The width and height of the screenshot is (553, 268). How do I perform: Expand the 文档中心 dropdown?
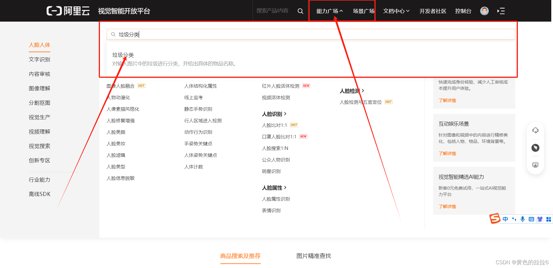point(396,11)
